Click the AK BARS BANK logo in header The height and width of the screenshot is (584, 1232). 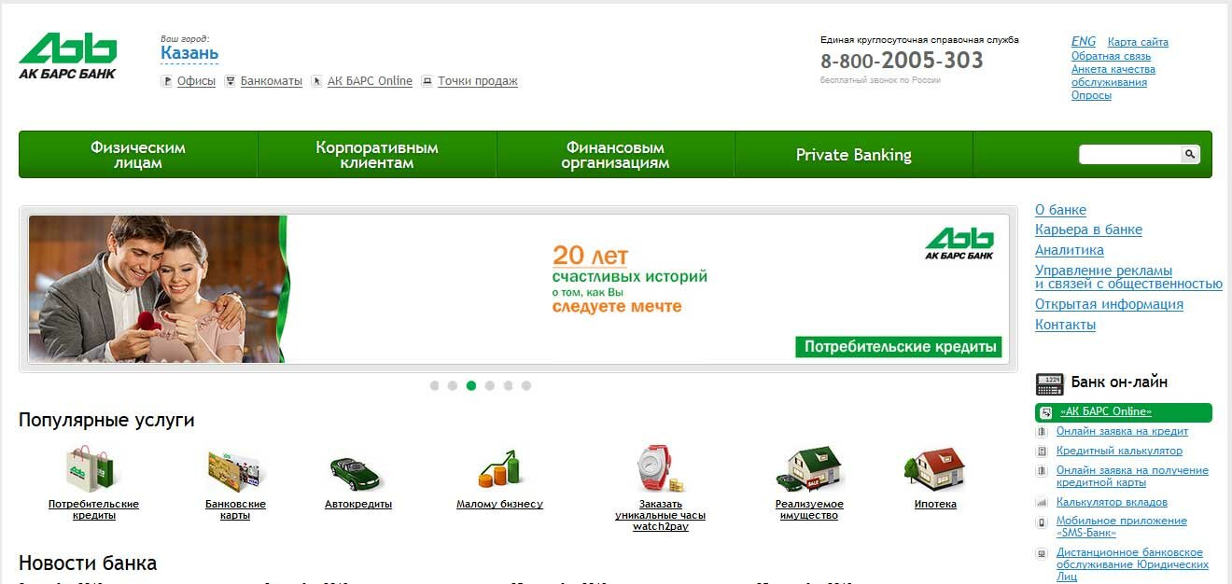[x=67, y=57]
